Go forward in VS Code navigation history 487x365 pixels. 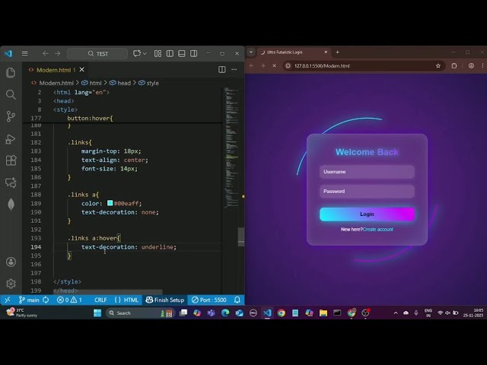click(58, 53)
